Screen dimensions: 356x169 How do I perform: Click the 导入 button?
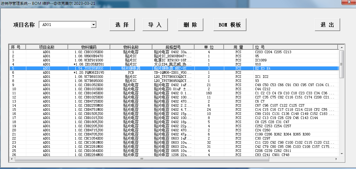[155, 25]
